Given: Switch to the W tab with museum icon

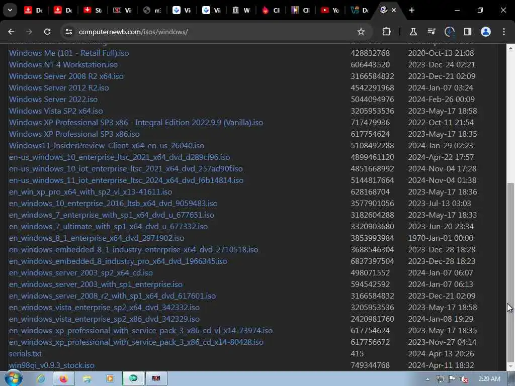Looking at the screenshot, I should coord(241,10).
